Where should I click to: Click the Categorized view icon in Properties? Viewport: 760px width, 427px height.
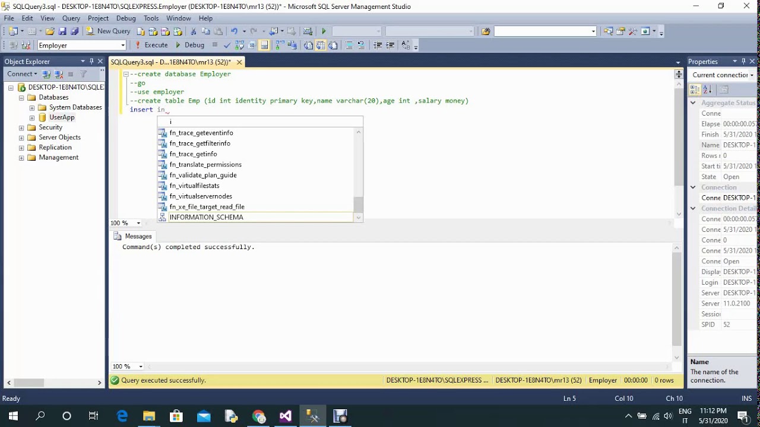pos(695,90)
